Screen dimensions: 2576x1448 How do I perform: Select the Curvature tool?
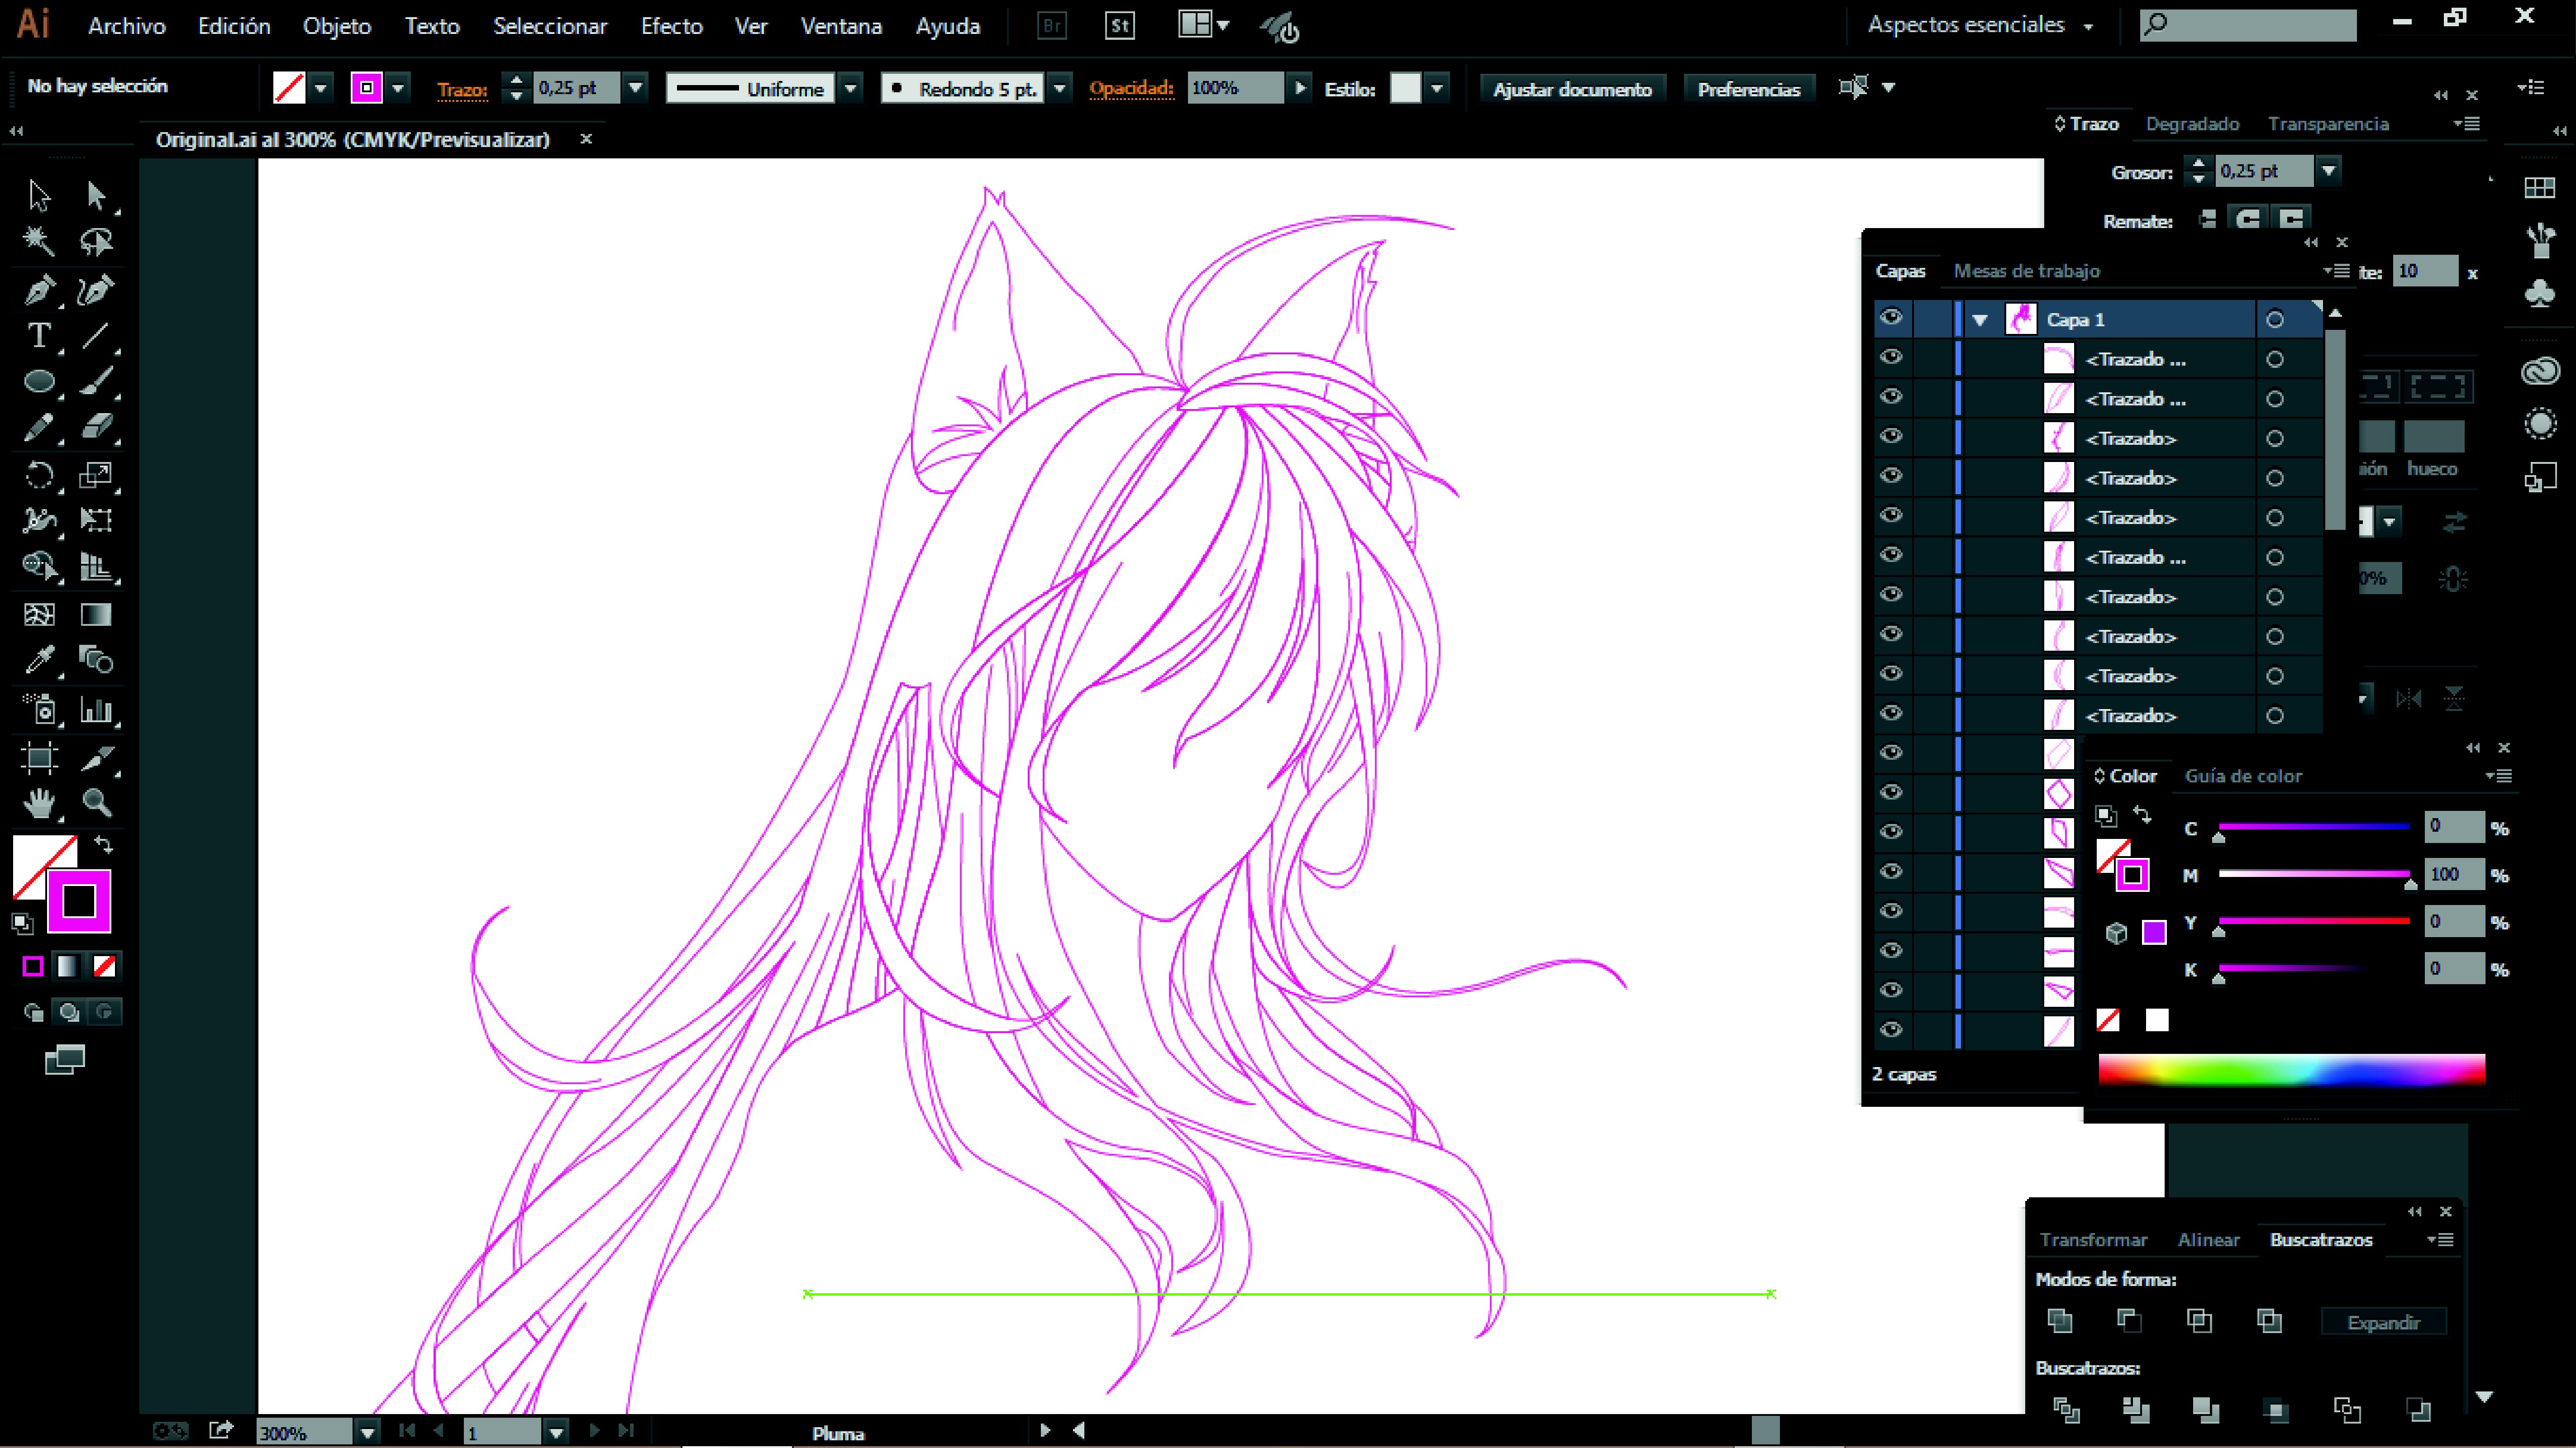click(x=96, y=290)
